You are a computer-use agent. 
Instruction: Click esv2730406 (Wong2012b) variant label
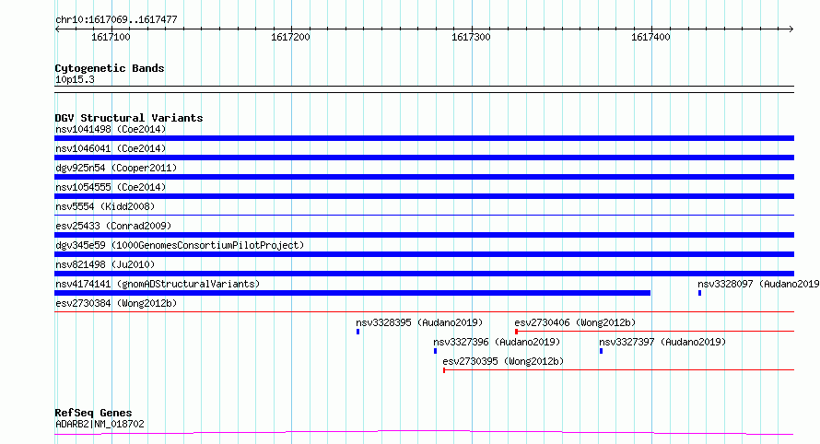(x=575, y=322)
